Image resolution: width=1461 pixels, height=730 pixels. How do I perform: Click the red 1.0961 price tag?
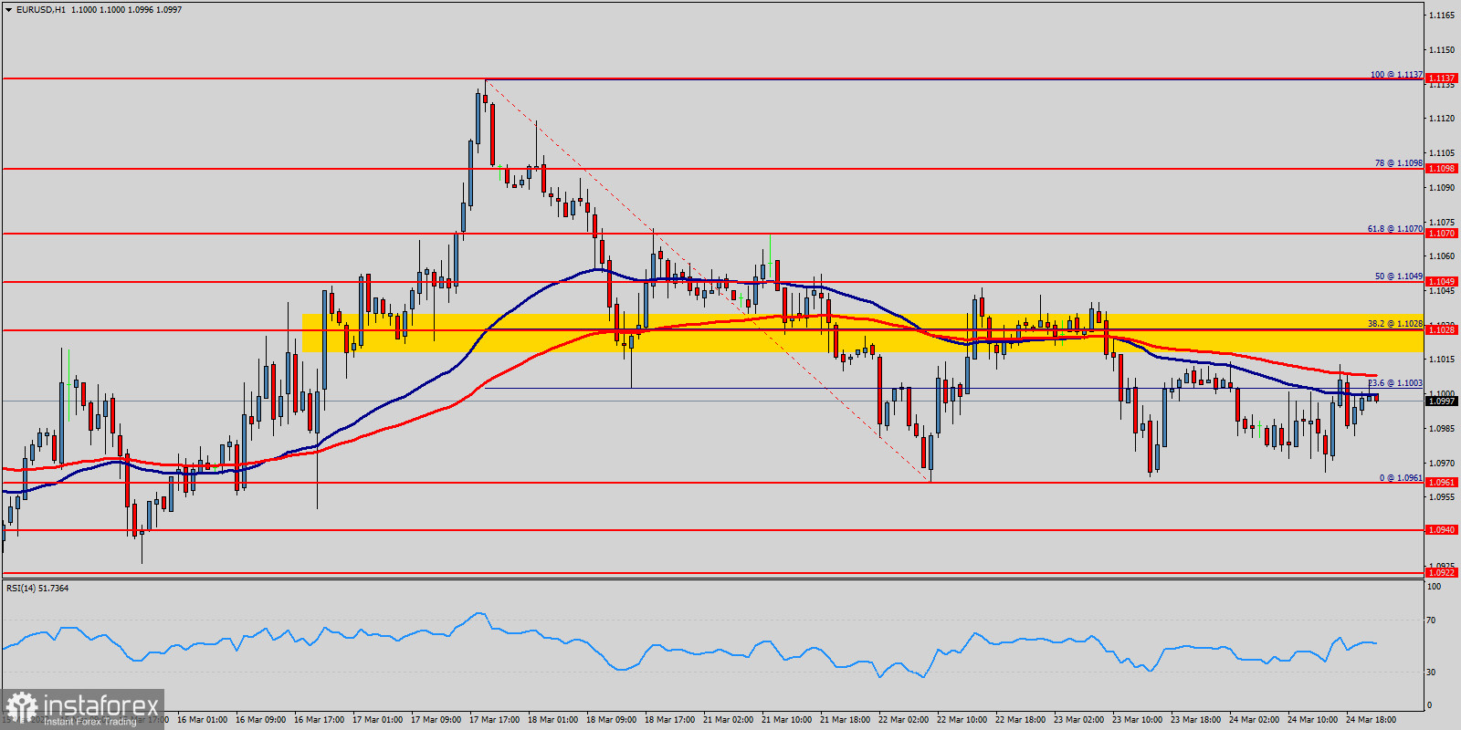(x=1442, y=483)
